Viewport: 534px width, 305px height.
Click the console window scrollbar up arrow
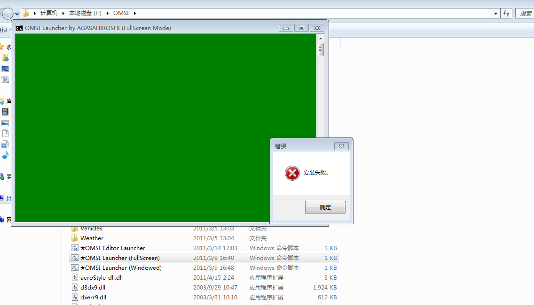(321, 38)
